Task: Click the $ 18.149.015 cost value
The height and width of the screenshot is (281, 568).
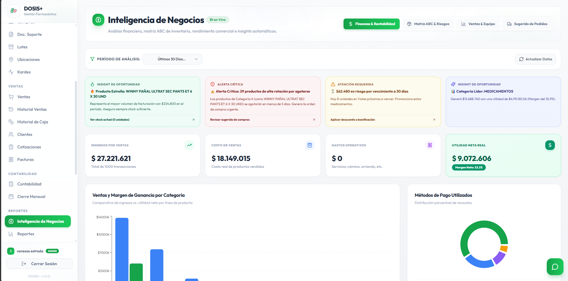Action: click(231, 159)
